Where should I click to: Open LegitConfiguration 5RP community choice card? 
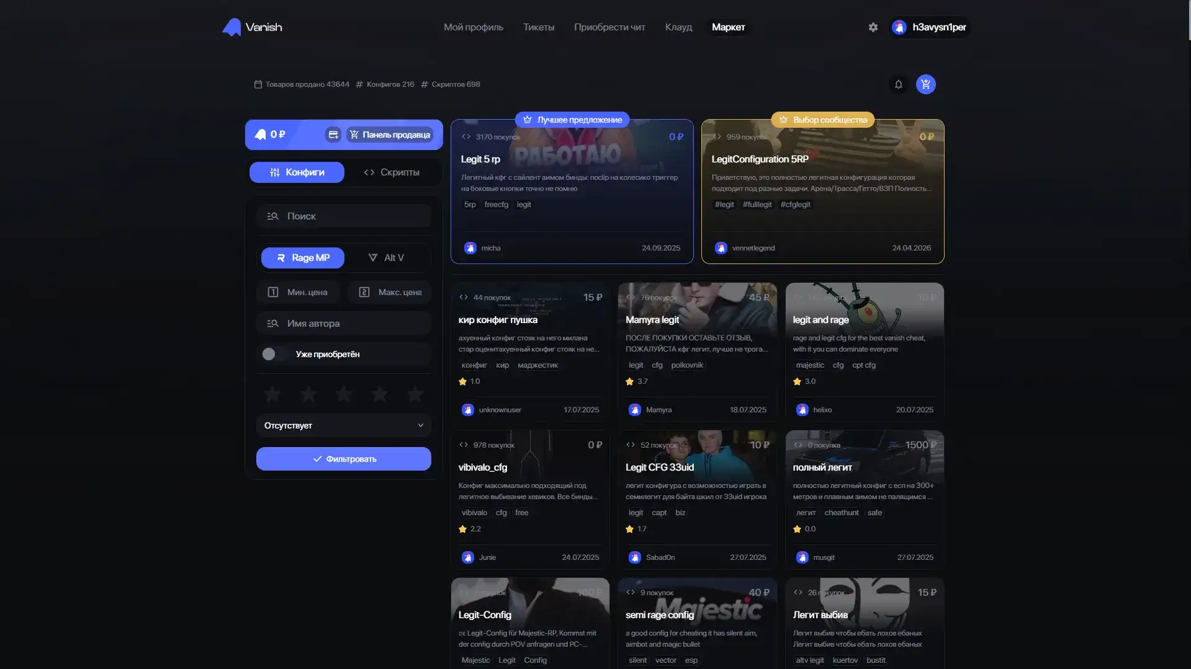point(822,192)
